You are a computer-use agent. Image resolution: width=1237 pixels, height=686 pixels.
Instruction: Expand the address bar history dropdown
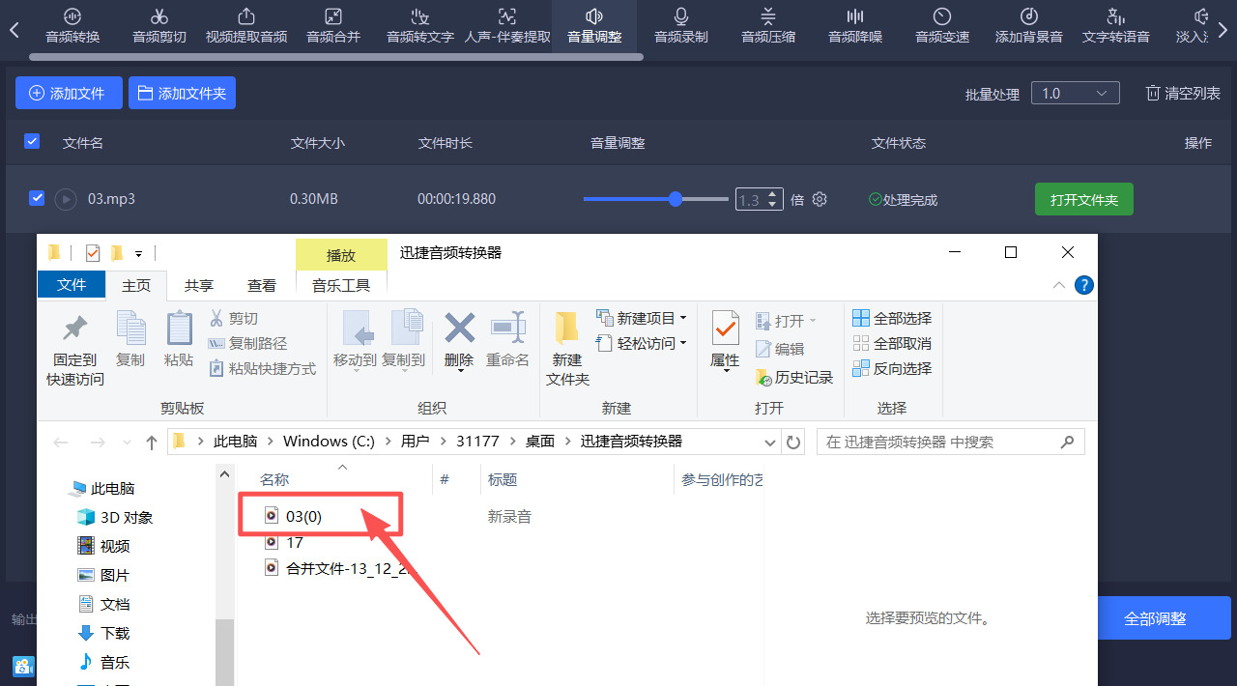pos(770,442)
